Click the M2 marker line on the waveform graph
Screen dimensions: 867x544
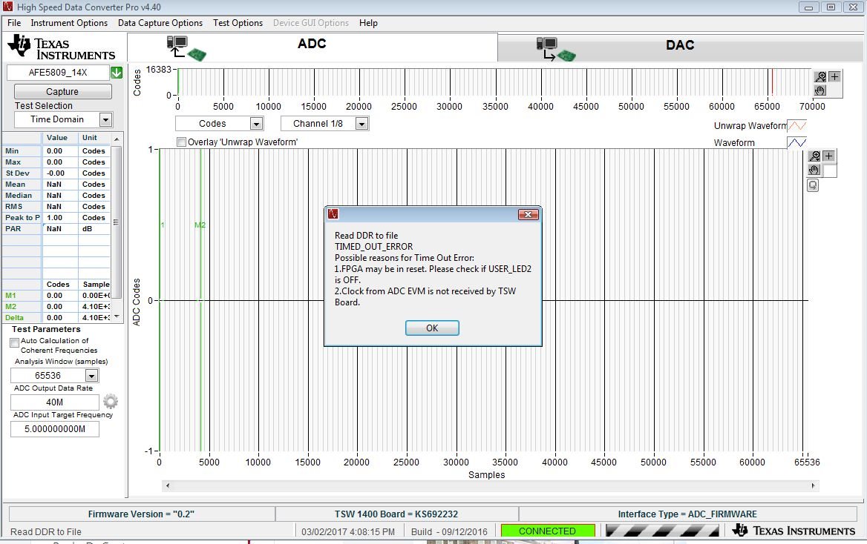click(x=201, y=300)
